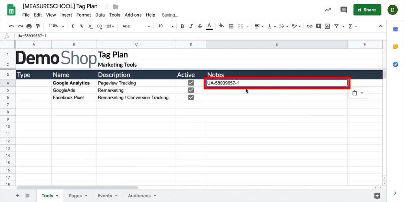Format as percent
This screenshot has height=202, width=404.
81,26
